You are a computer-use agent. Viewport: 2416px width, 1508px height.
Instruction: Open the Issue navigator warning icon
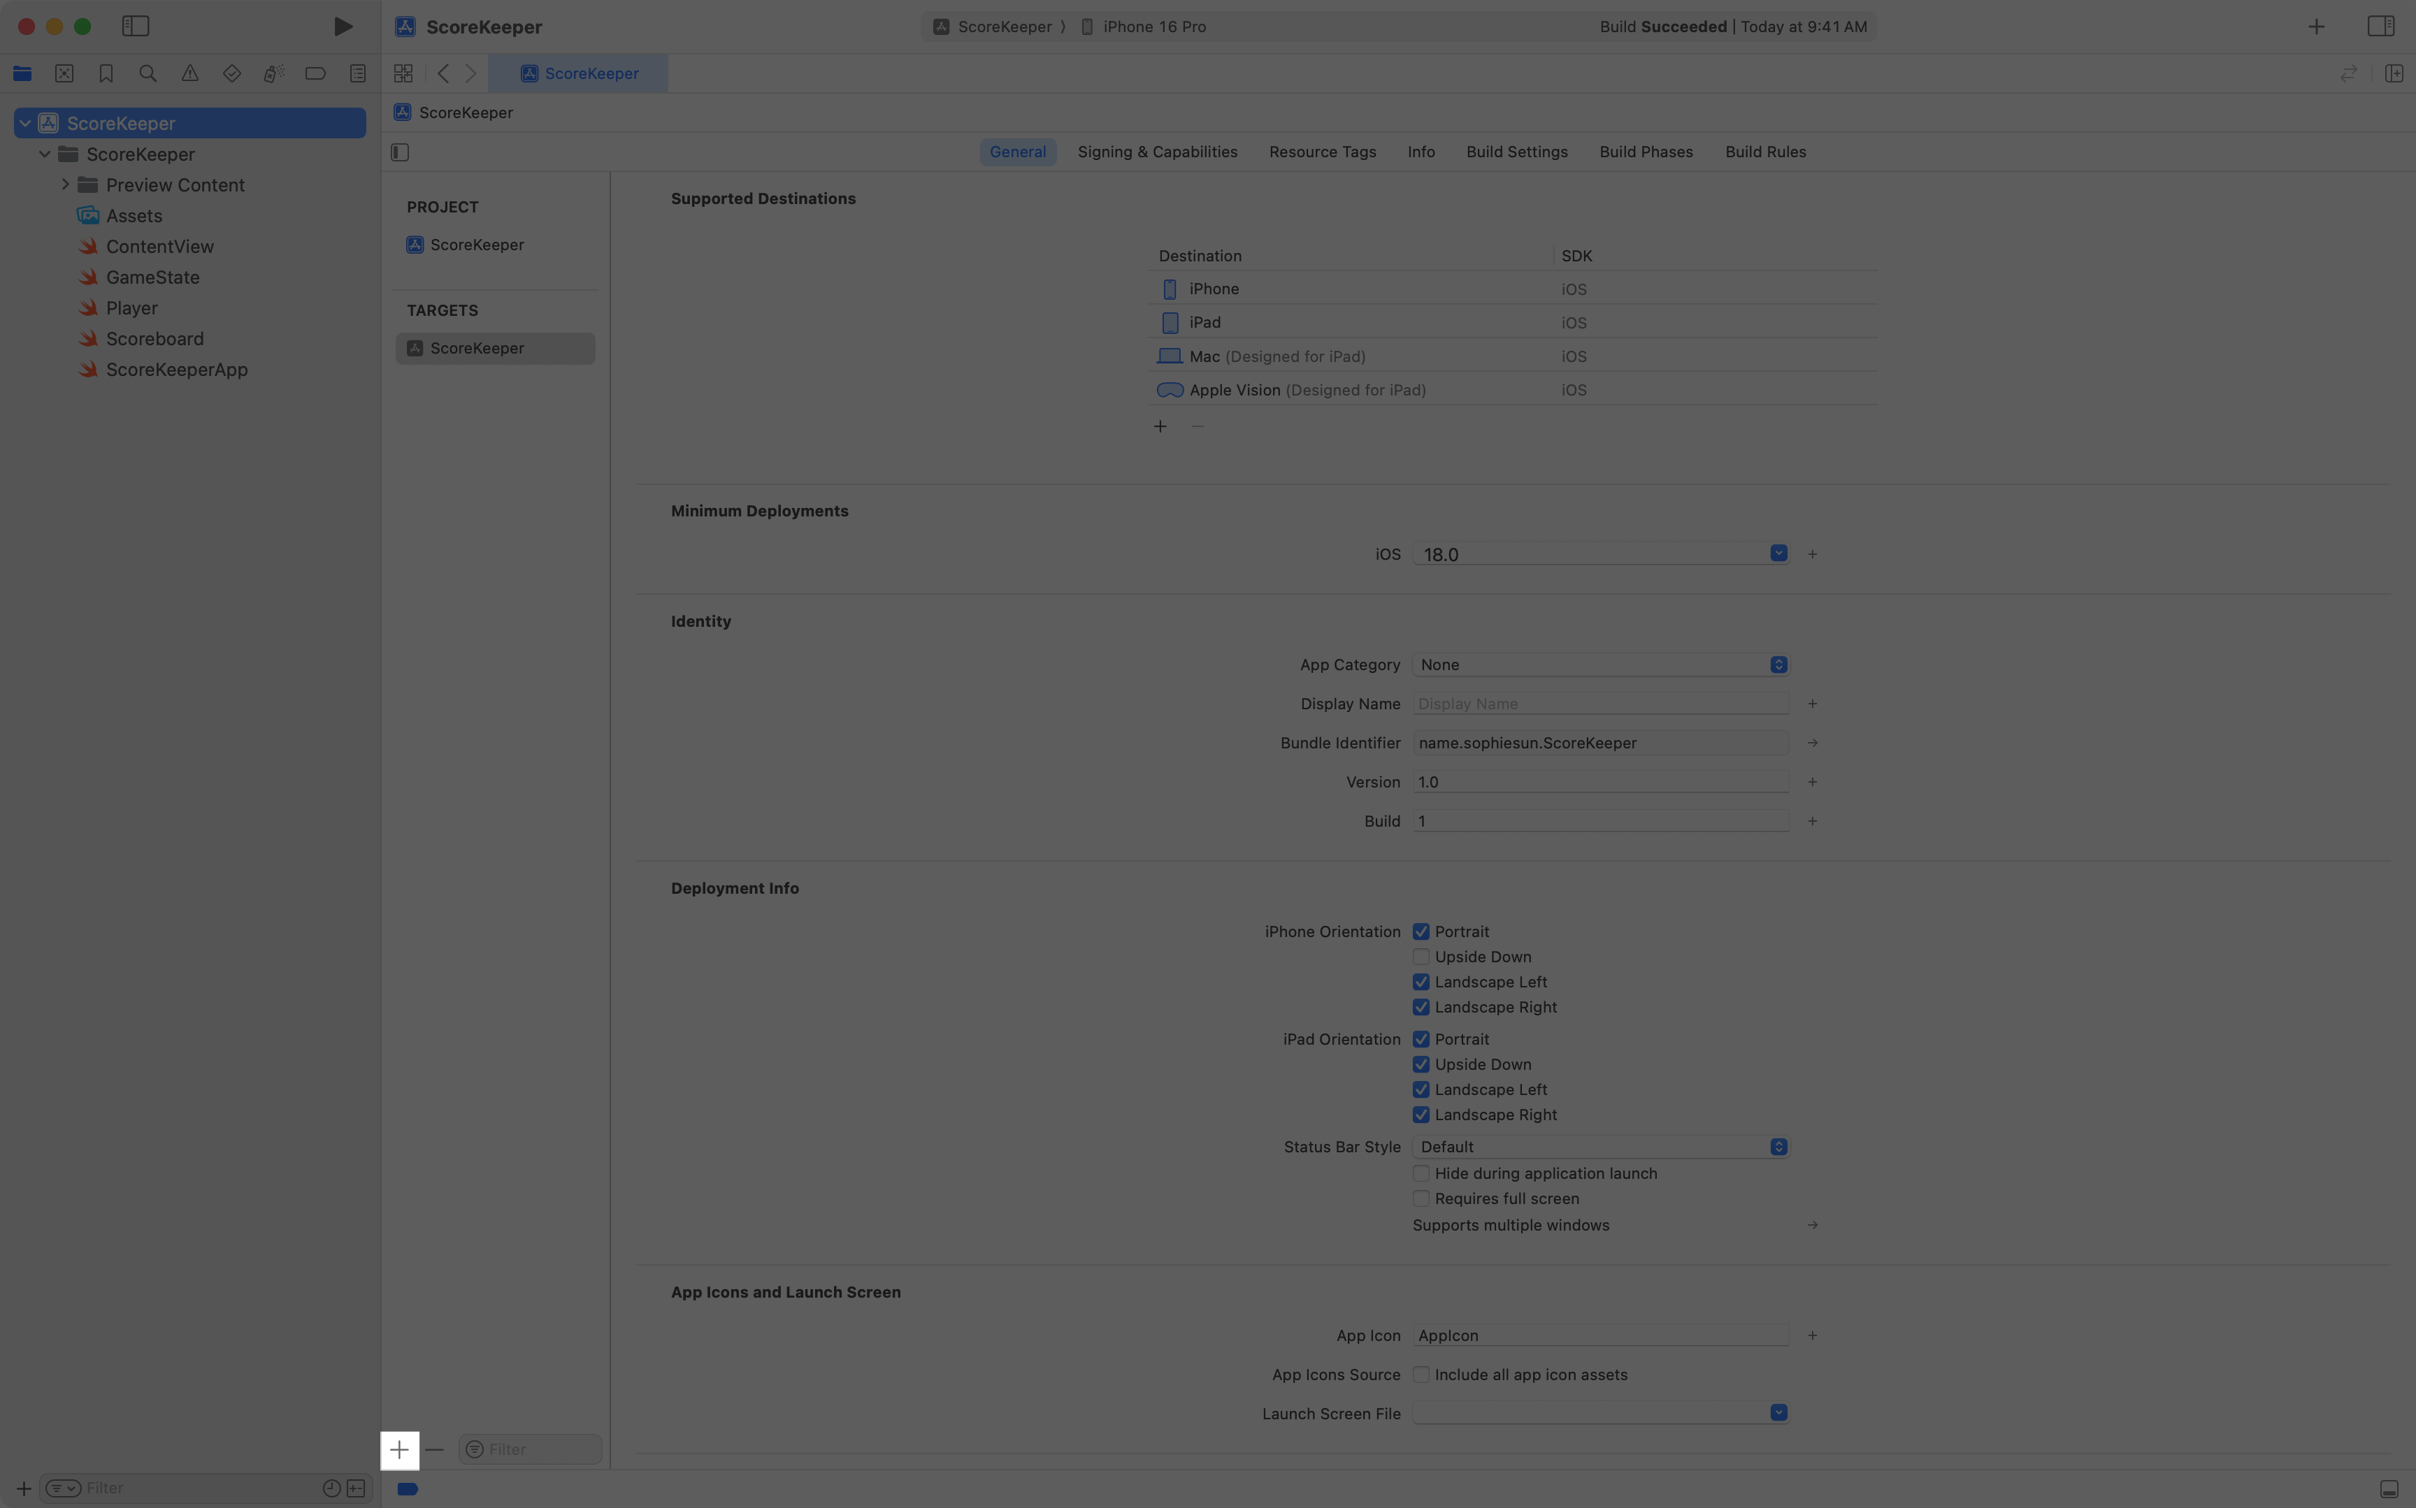click(189, 74)
